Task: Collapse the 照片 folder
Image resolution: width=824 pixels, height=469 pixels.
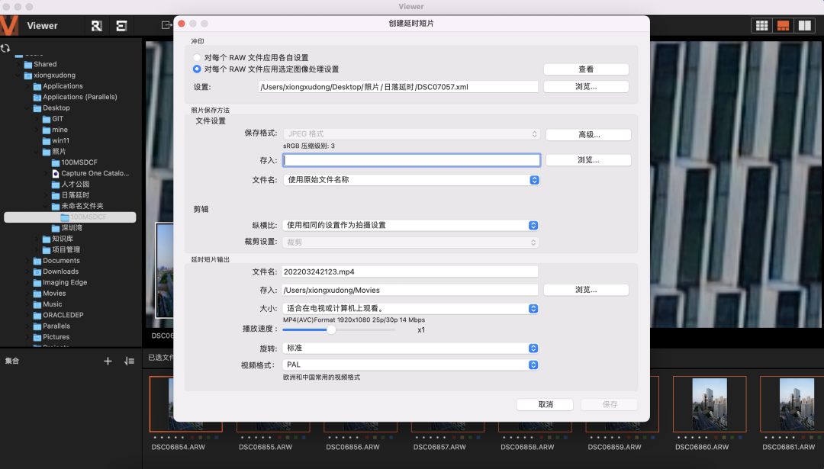Action: (x=37, y=152)
